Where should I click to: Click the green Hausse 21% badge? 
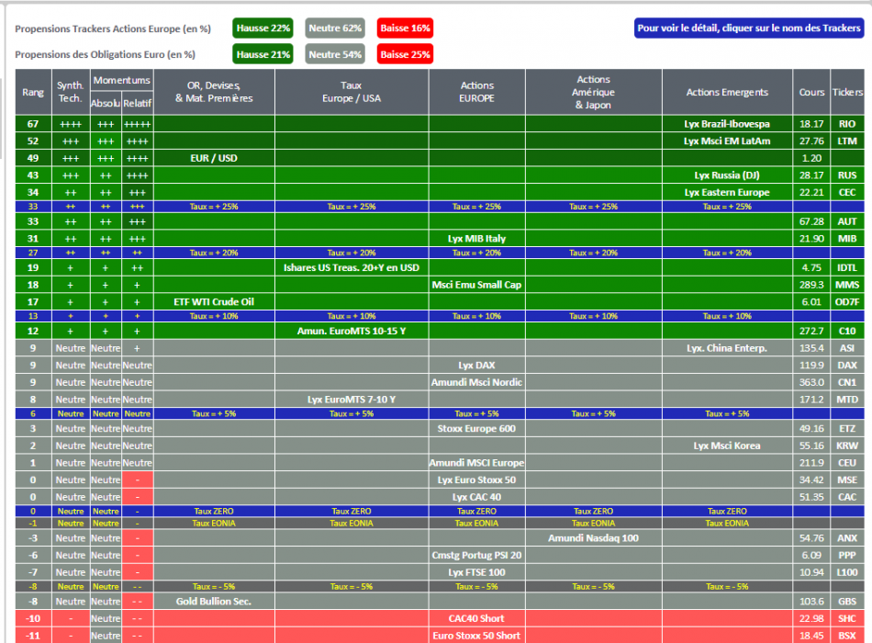(x=263, y=54)
